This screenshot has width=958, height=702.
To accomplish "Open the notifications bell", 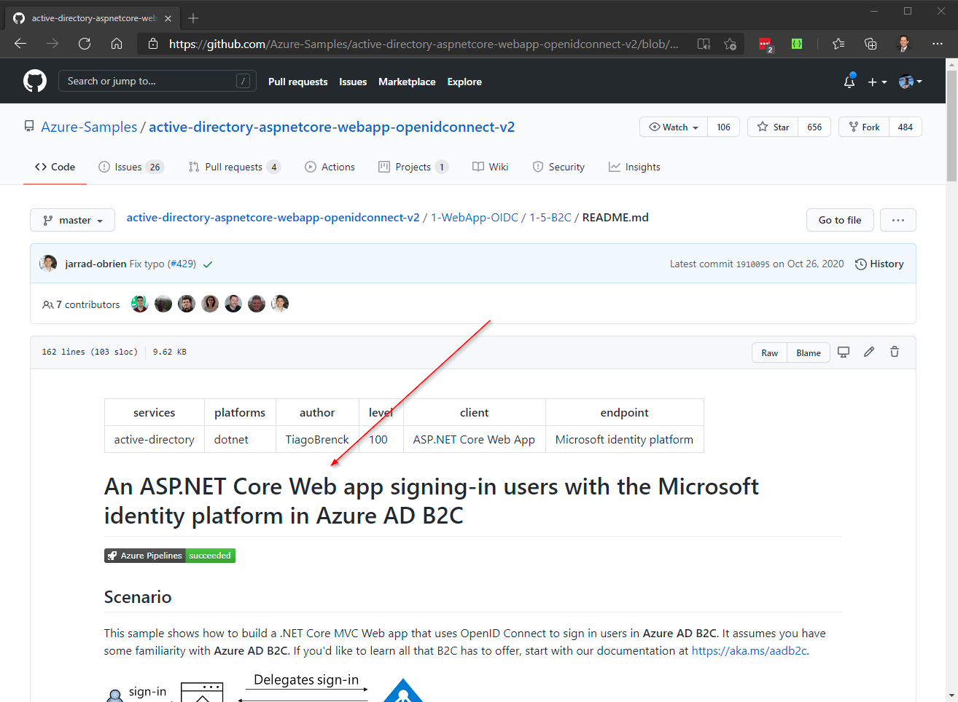I will pyautogui.click(x=849, y=82).
